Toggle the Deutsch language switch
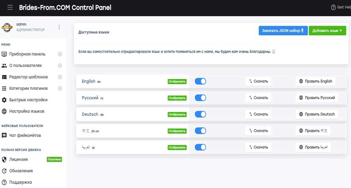Screen dimensions: 351x188 click(x=200, y=114)
